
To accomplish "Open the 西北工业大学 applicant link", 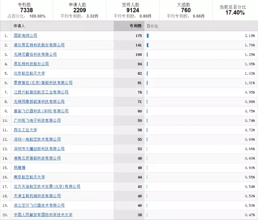I will (25, 130).
